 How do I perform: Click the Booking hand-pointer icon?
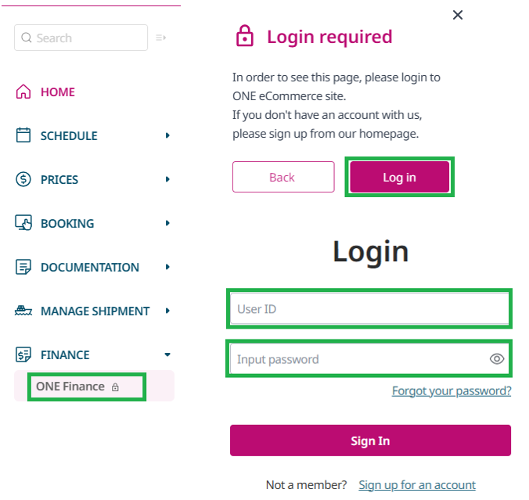tap(23, 223)
